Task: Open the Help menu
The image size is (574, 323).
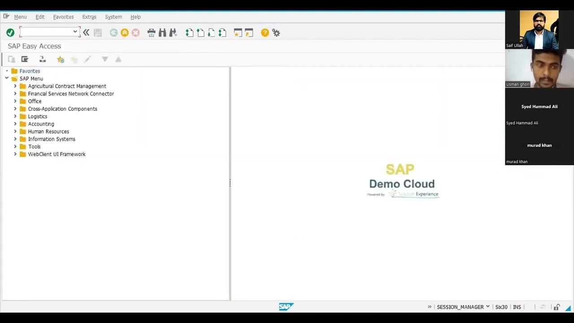Action: coord(135,17)
